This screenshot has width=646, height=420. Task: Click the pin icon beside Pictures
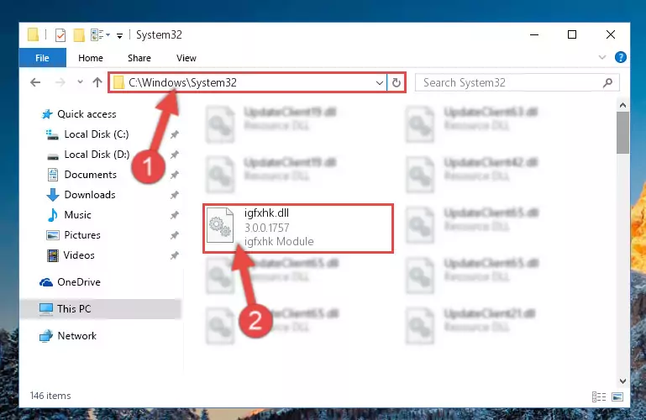coord(175,235)
